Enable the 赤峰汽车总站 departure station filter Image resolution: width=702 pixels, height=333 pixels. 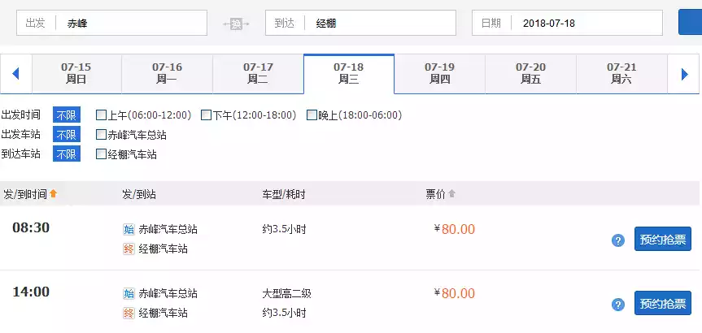tap(101, 135)
